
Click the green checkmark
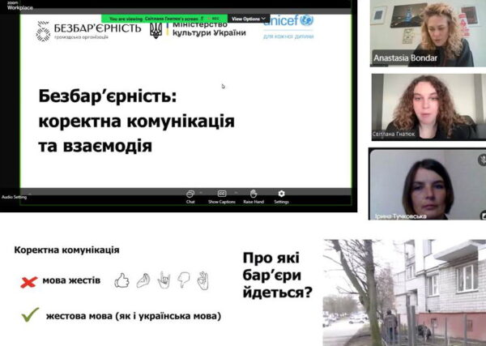(31, 314)
